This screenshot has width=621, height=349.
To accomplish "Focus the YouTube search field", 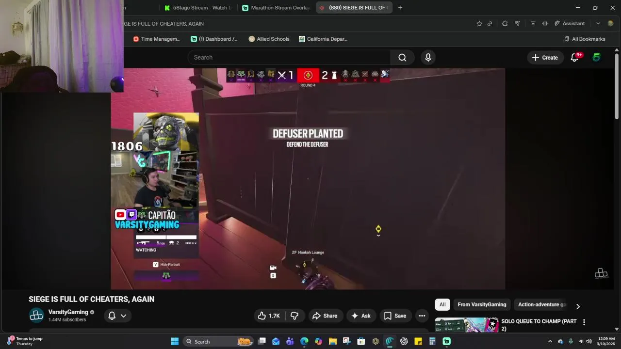I will [289, 57].
